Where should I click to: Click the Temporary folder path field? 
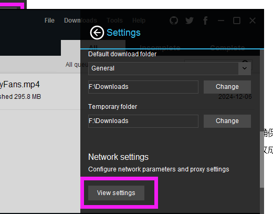(x=143, y=121)
